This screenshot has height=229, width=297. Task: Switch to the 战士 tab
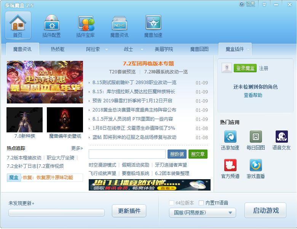coord(128,49)
